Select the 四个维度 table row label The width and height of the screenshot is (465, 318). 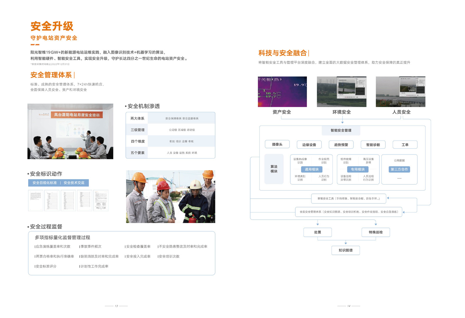(137, 141)
